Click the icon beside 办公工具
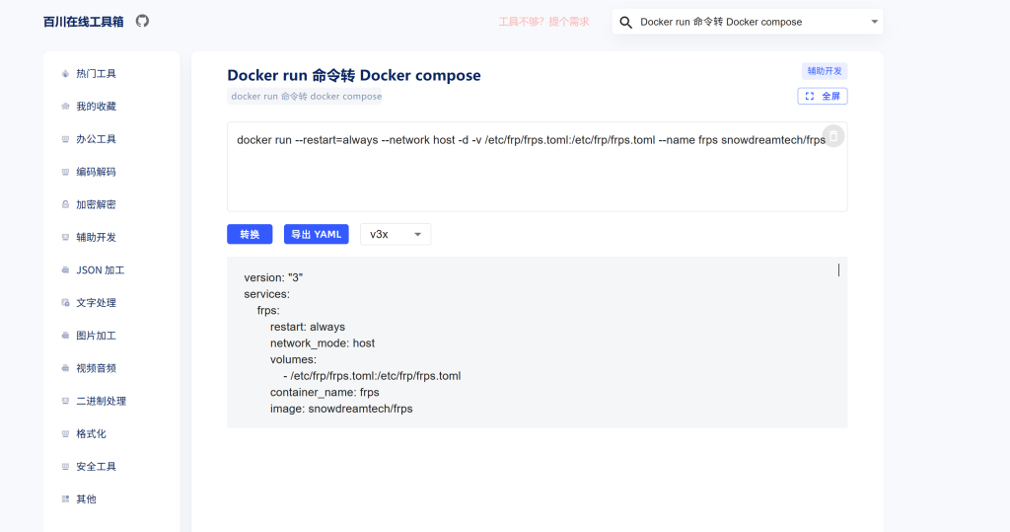 point(65,139)
